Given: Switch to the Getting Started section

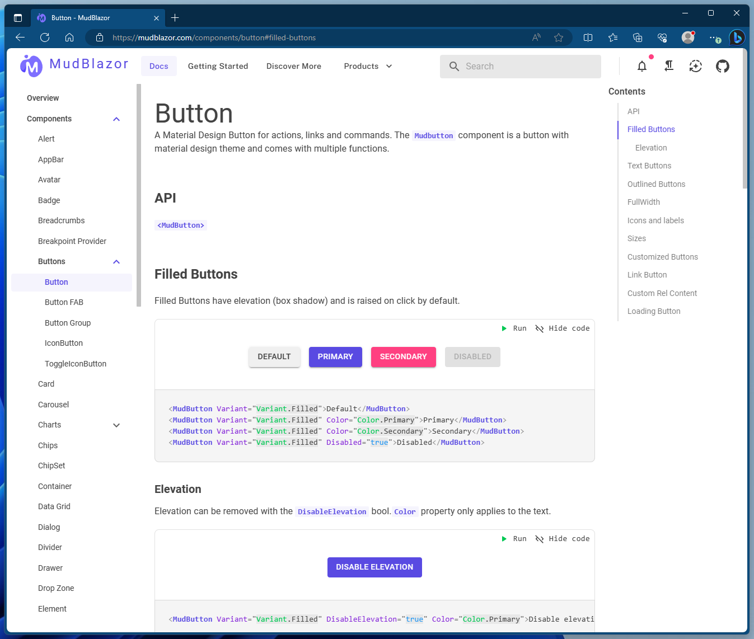Looking at the screenshot, I should click(x=218, y=66).
